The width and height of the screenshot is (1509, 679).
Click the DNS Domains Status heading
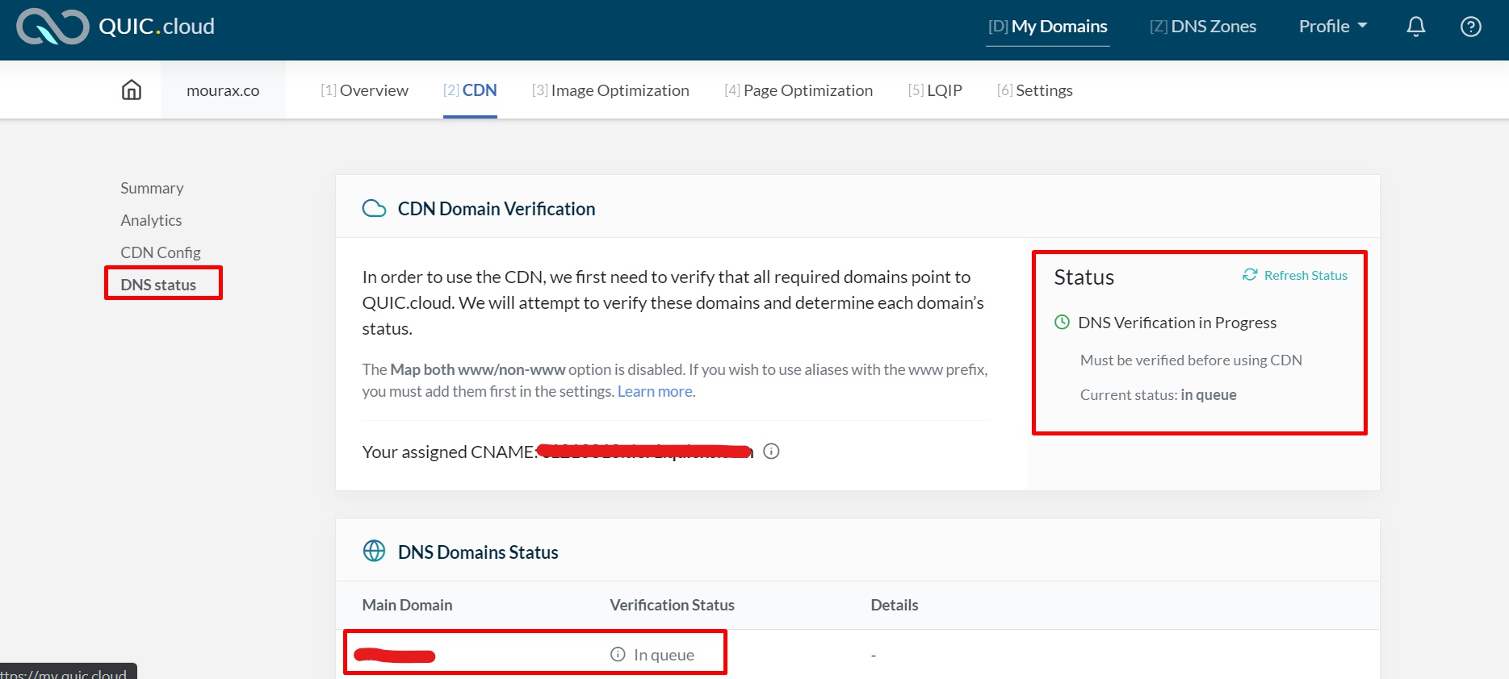[x=478, y=552]
